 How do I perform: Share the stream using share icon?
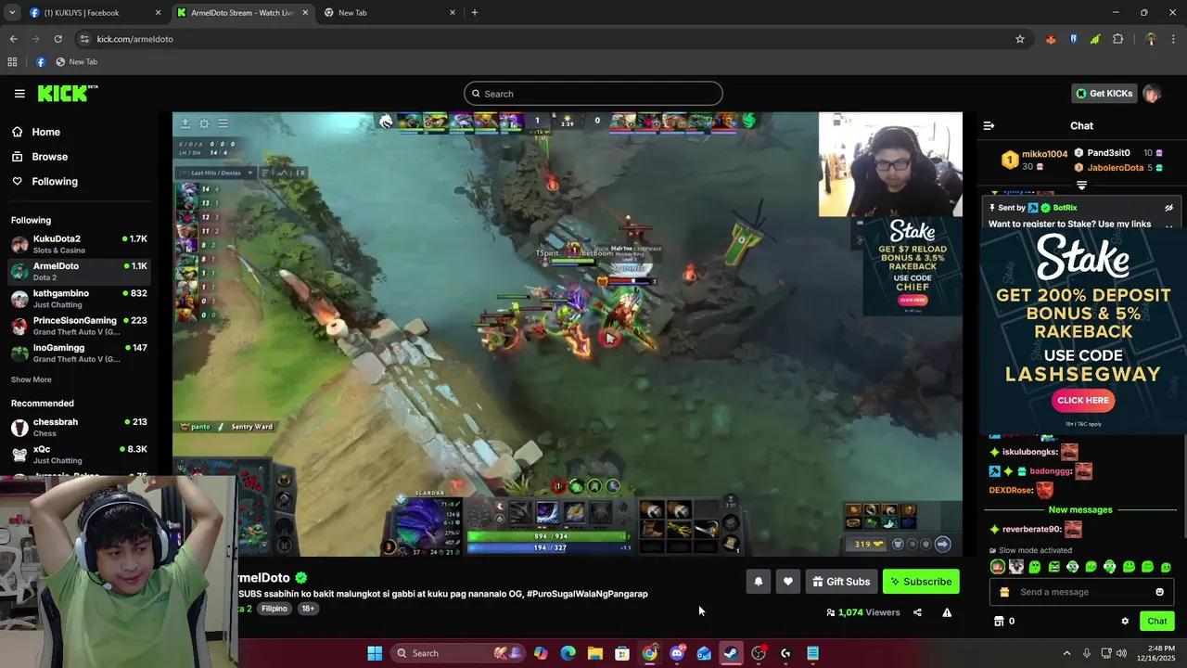tap(917, 612)
